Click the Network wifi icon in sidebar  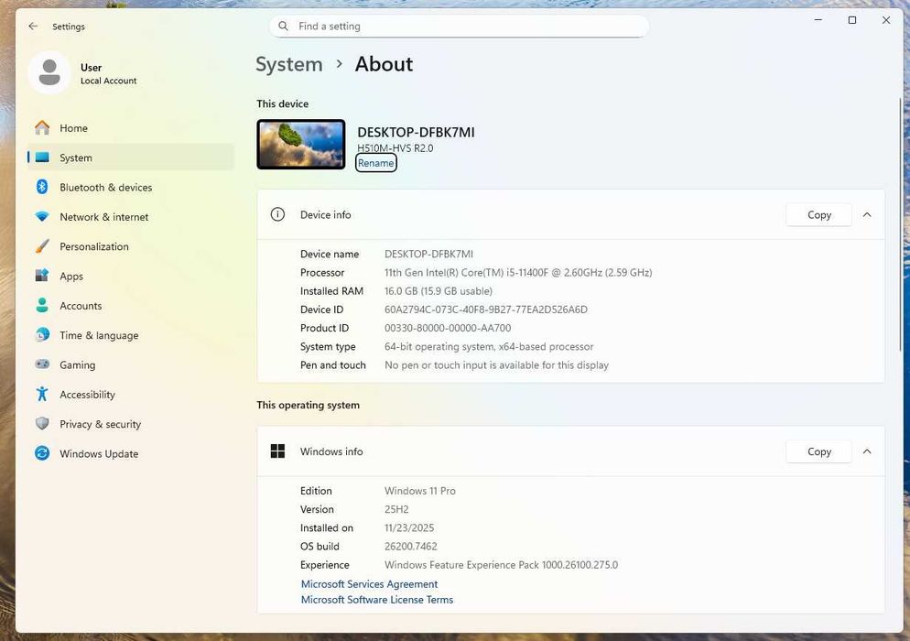[42, 217]
